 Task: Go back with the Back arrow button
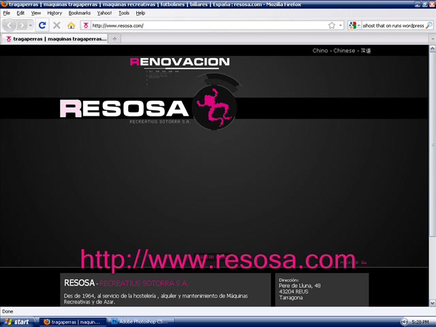click(x=9, y=26)
